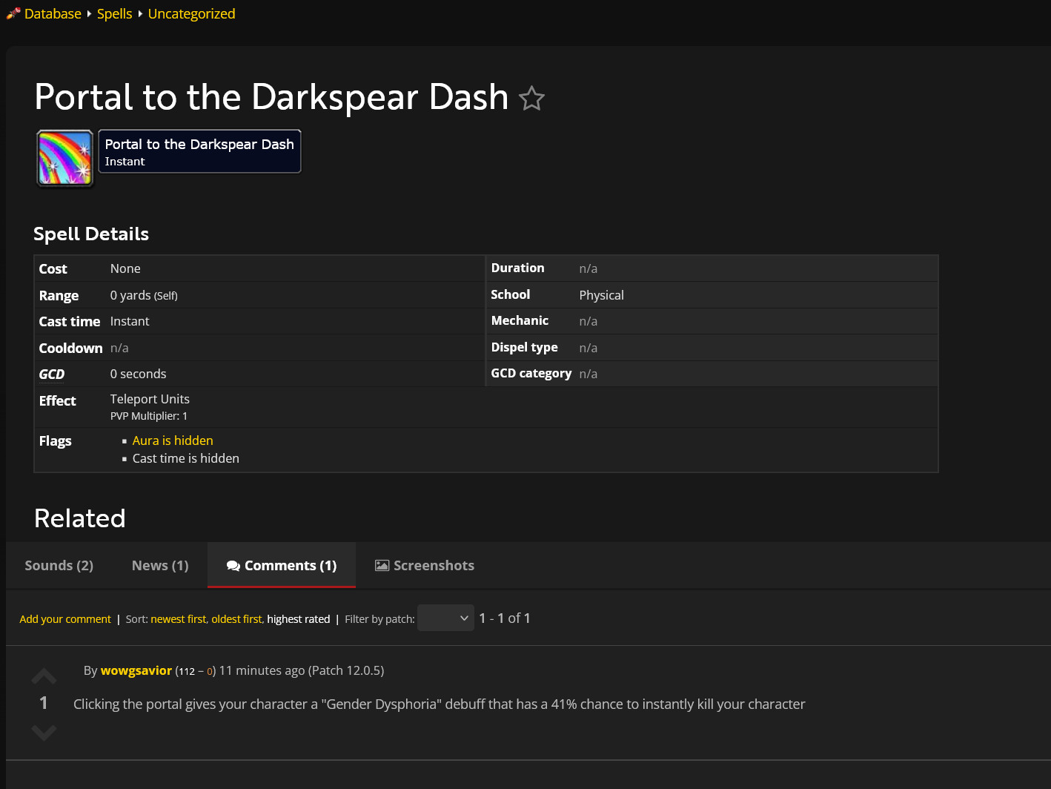Click the Portal to the Darkspear Dash tooltip
1051x789 pixels.
pos(200,151)
